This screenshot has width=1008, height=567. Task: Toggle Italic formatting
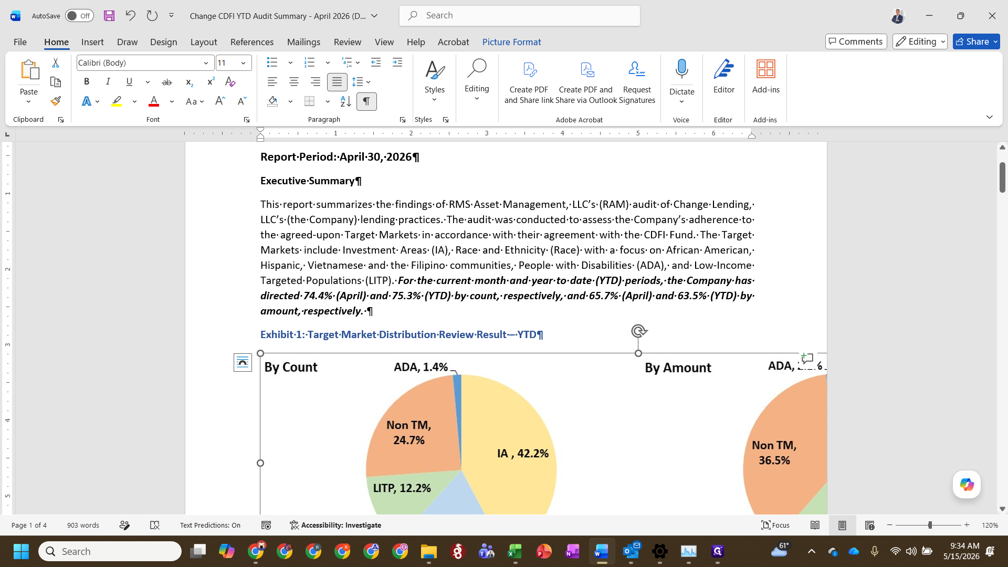coord(108,81)
